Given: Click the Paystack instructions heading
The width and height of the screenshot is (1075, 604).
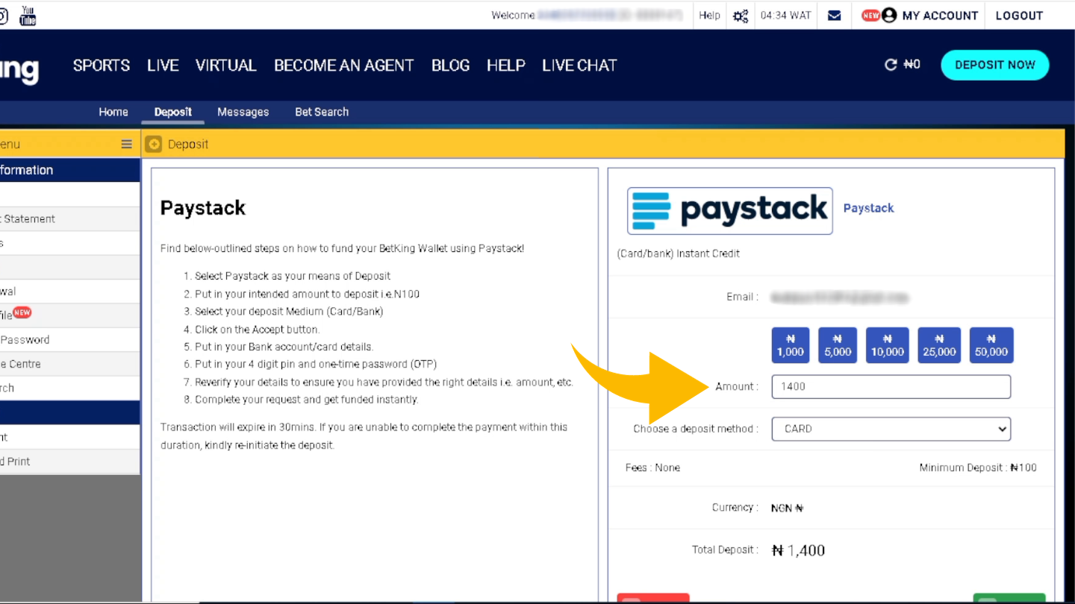Looking at the screenshot, I should tap(203, 207).
